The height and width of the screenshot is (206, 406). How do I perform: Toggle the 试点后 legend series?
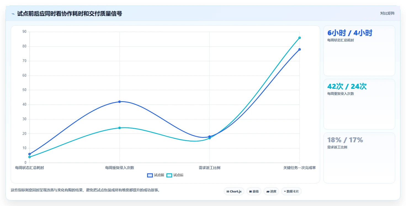175,175
